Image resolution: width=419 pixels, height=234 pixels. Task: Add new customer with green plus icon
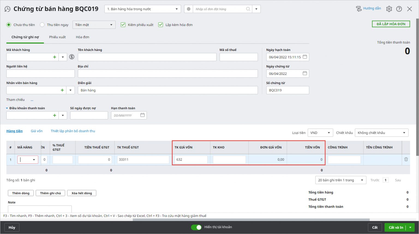[55, 57]
